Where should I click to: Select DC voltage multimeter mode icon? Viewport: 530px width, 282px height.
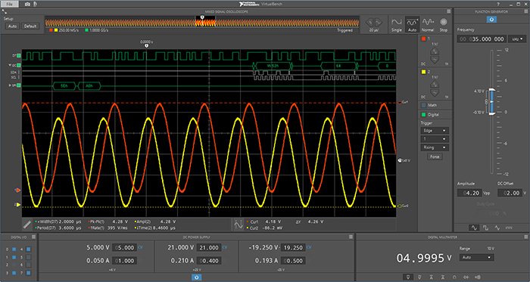[409, 277]
